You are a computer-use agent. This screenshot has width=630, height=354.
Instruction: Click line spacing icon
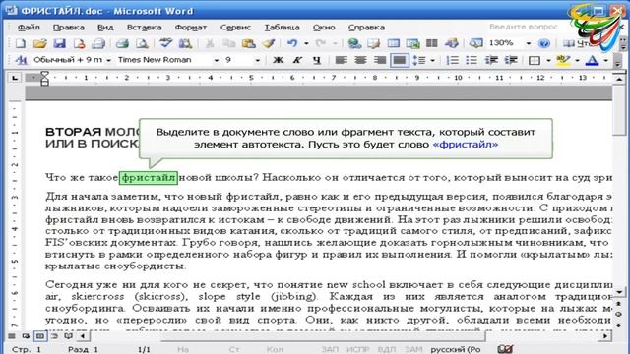(420, 60)
